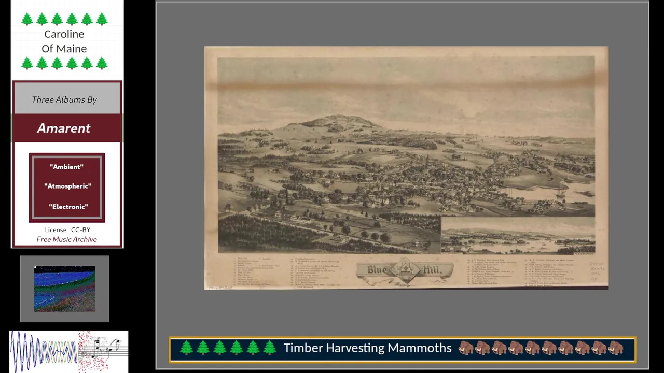This screenshot has width=664, height=373.
Task: Click the small blue landscape thumbnail
Action: [x=65, y=289]
